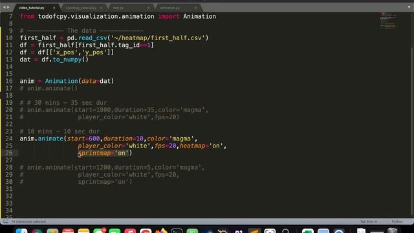Close the test.py tab

(x=148, y=8)
